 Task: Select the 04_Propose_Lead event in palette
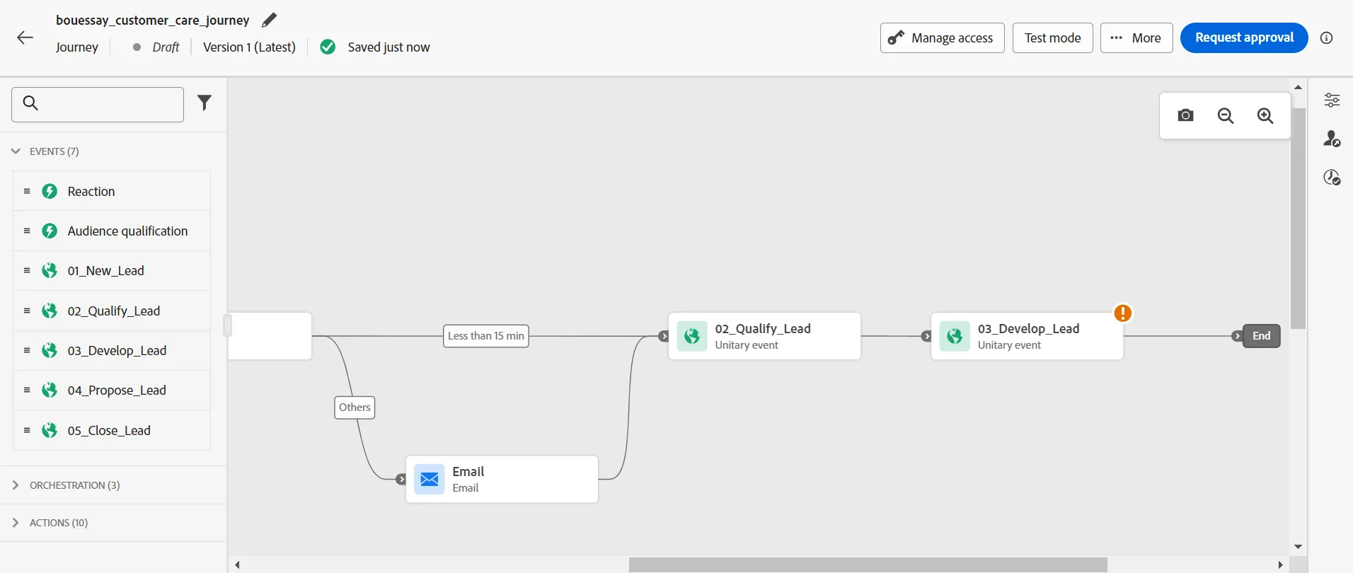click(112, 390)
